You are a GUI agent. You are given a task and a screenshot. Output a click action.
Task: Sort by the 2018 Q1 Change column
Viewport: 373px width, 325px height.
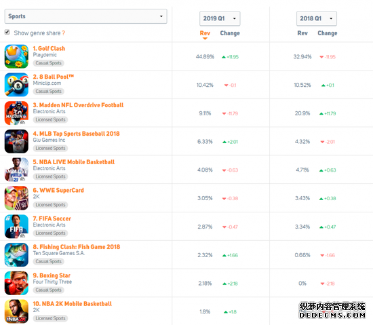click(x=328, y=33)
